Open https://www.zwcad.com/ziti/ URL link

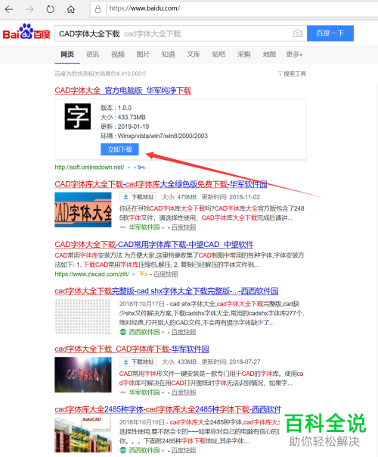(92, 274)
